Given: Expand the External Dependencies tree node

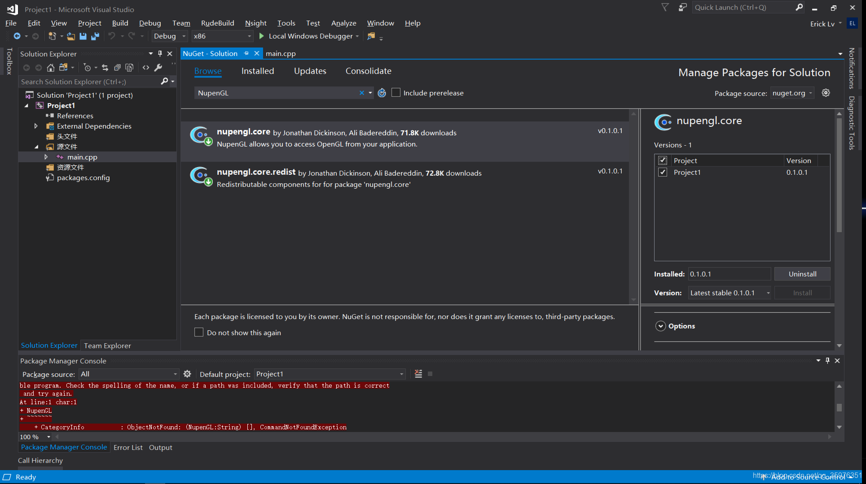Looking at the screenshot, I should coord(36,126).
